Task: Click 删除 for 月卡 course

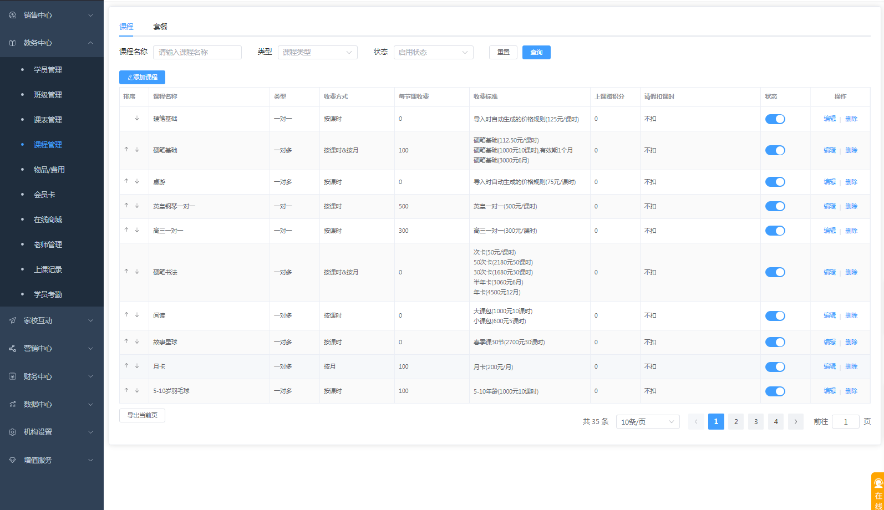Action: pos(851,366)
